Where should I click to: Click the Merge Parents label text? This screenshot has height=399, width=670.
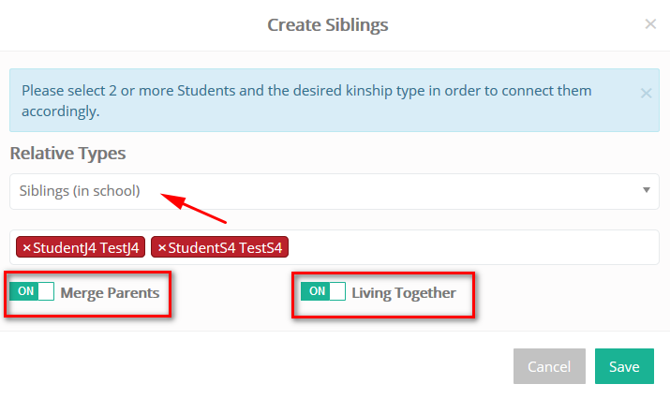coord(110,293)
